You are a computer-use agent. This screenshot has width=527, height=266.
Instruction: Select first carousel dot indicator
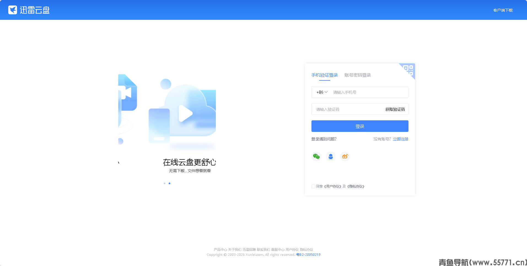165,183
